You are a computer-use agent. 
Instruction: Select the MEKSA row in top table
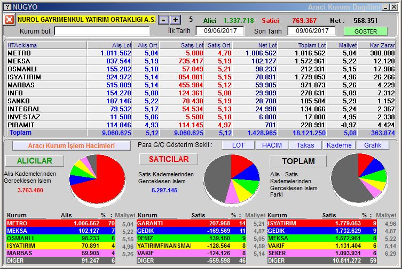click(x=201, y=61)
